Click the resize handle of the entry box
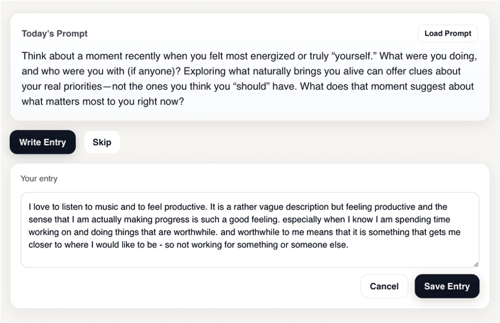This screenshot has width=500, height=323. 475,264
